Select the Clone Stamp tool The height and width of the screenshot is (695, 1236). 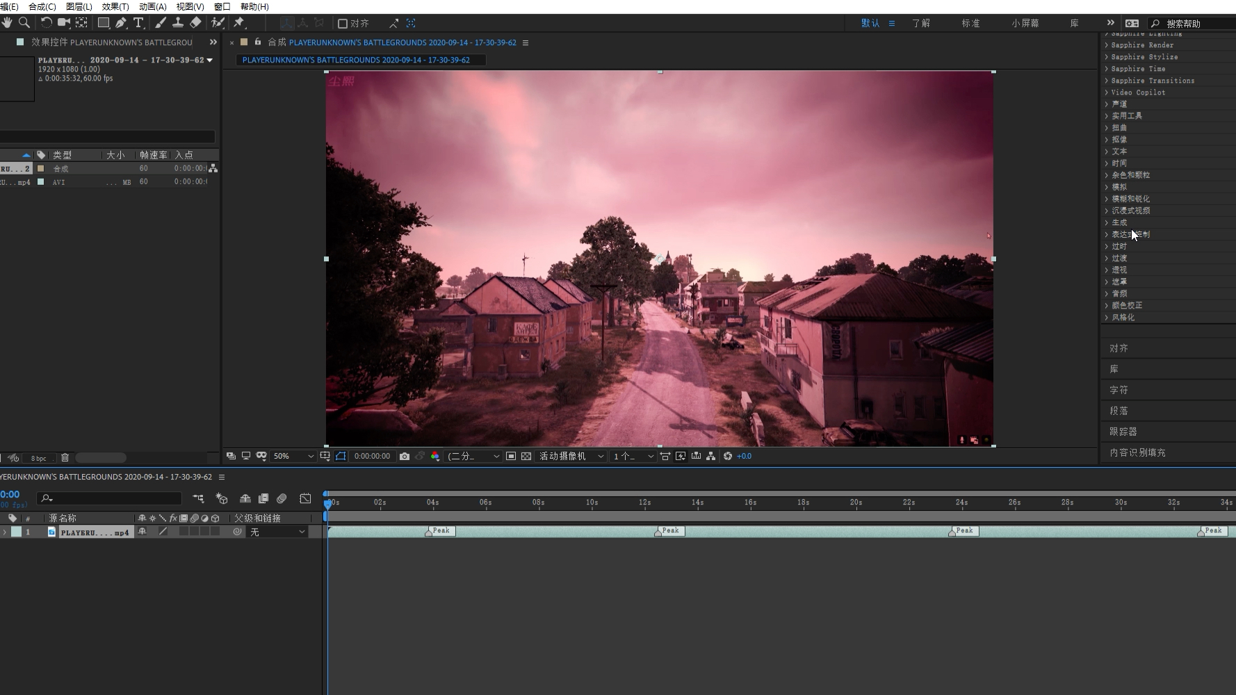coord(178,23)
